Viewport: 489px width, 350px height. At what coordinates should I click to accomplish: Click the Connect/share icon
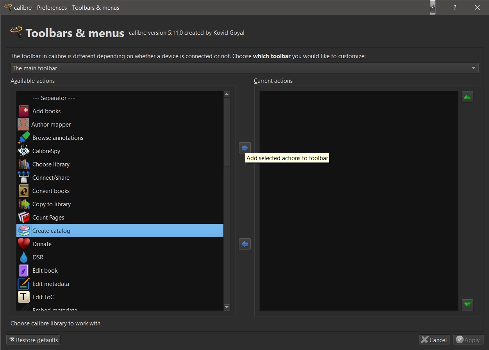tap(24, 177)
